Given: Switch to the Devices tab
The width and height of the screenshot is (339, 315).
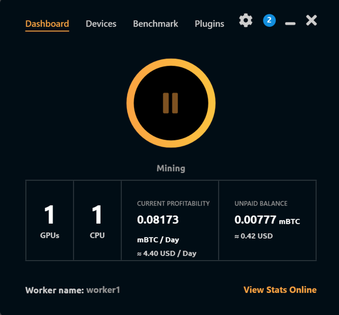Looking at the screenshot, I should coord(101,24).
